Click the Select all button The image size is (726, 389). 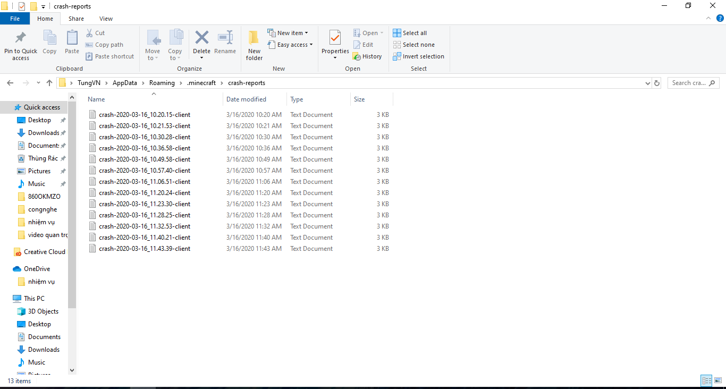(410, 33)
